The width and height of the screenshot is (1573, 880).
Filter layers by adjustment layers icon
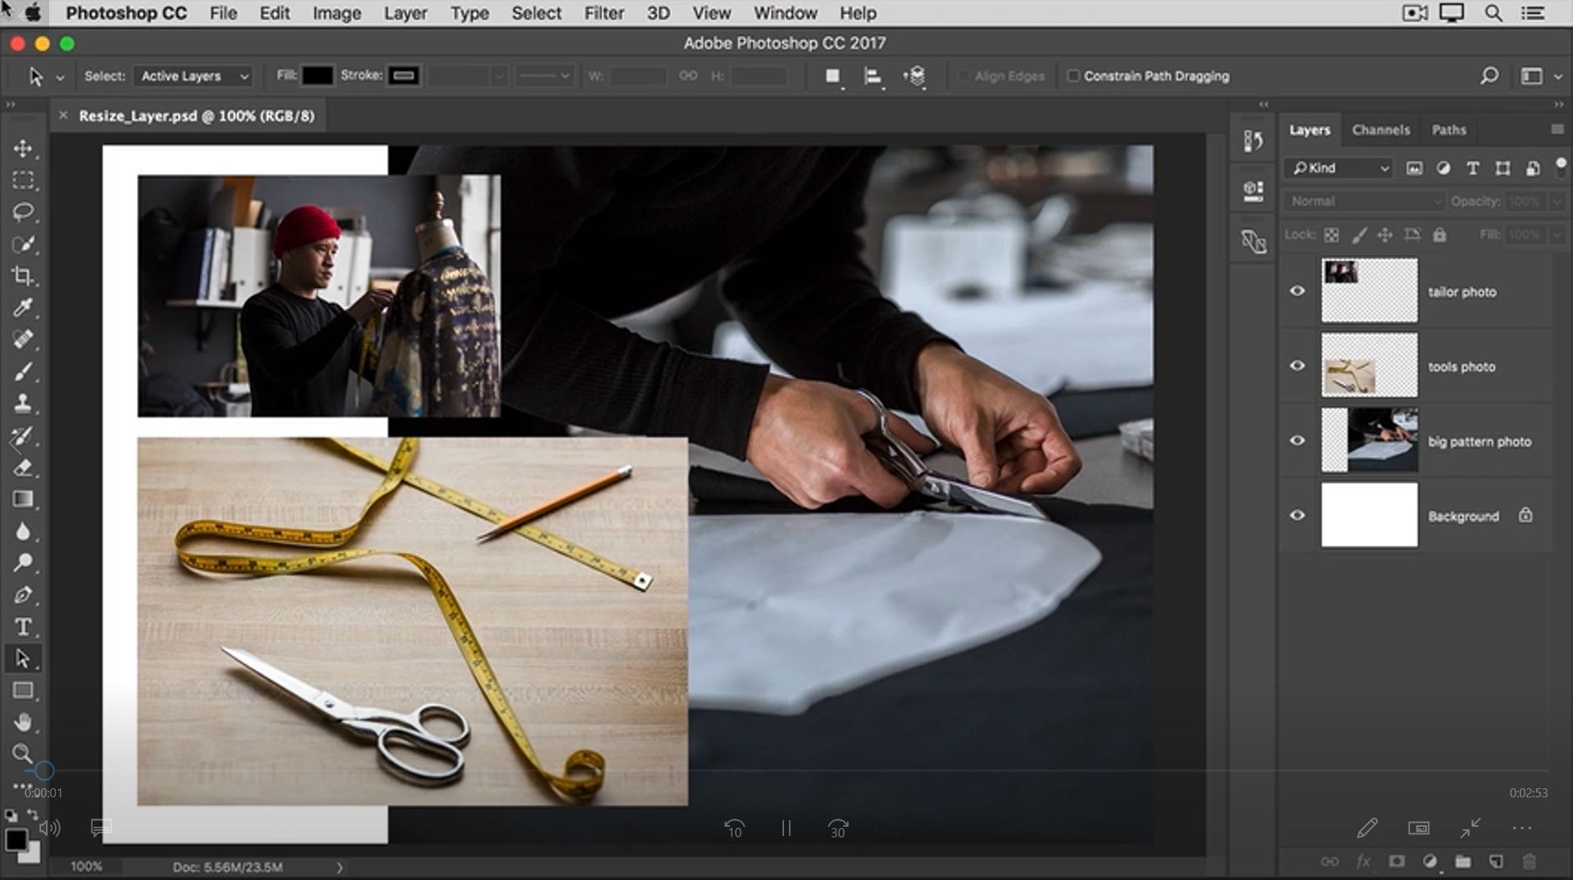coord(1444,168)
